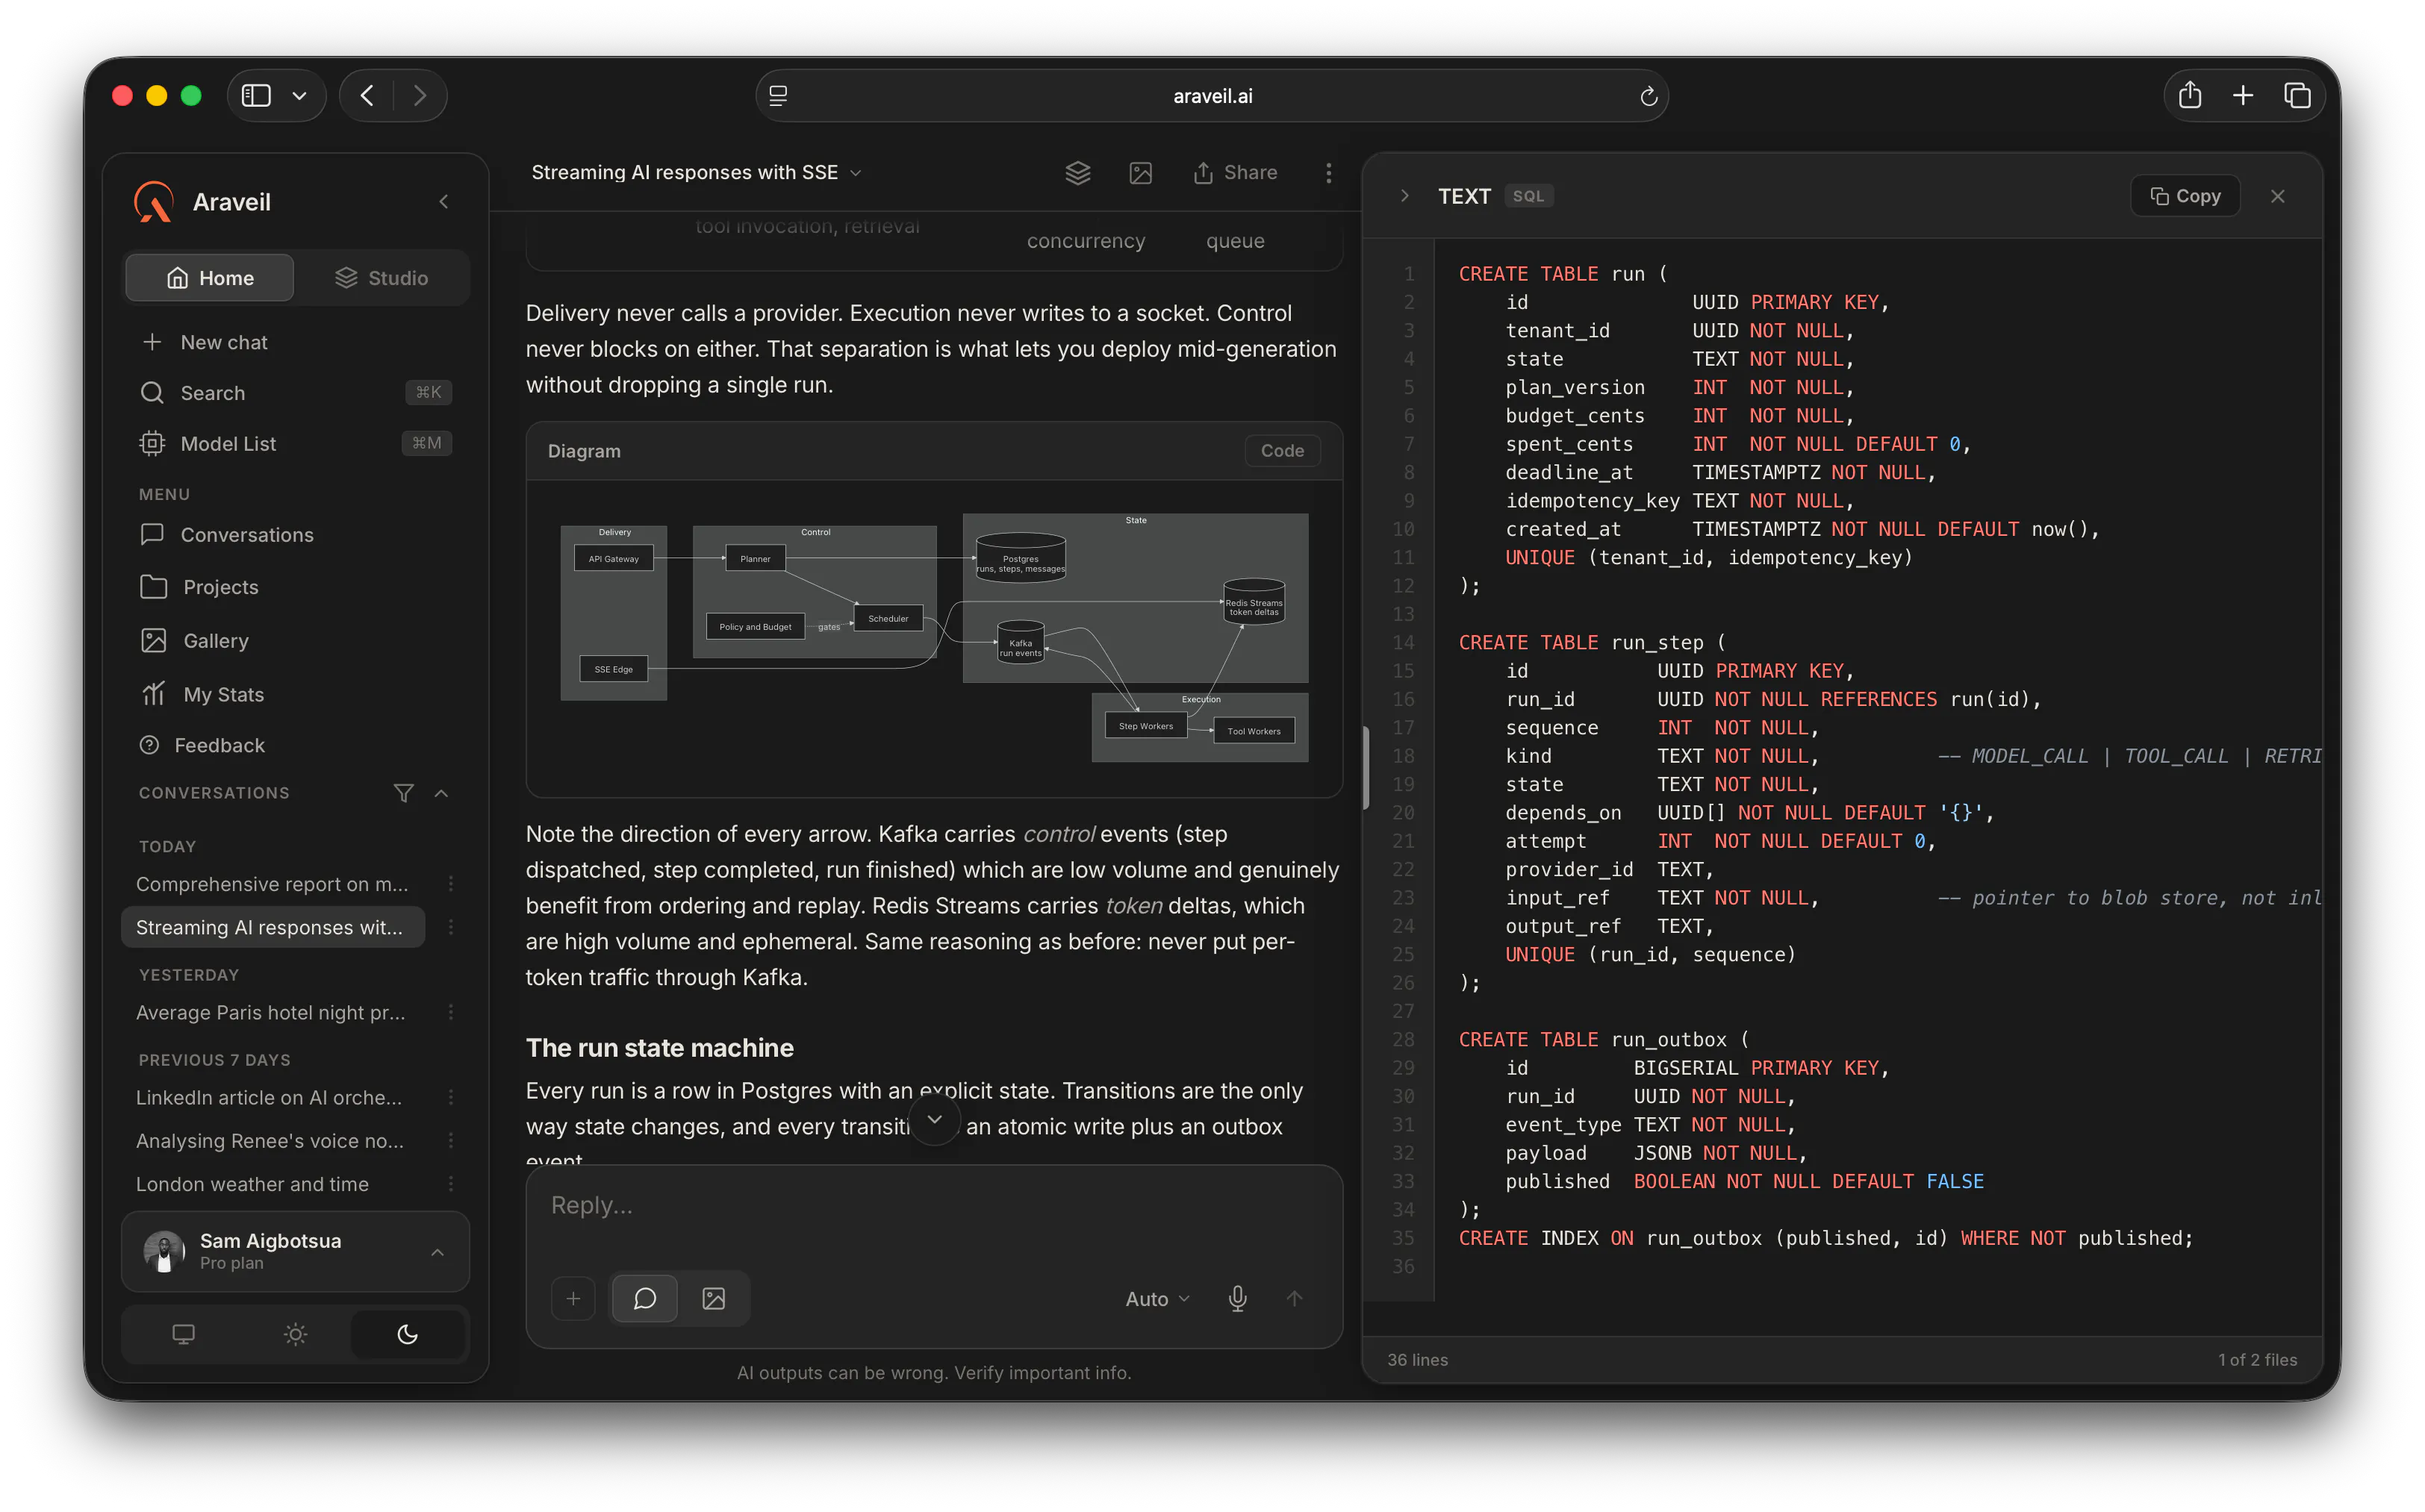Switch to the Home tab
Image resolution: width=2425 pixels, height=1512 pixels.
point(209,278)
